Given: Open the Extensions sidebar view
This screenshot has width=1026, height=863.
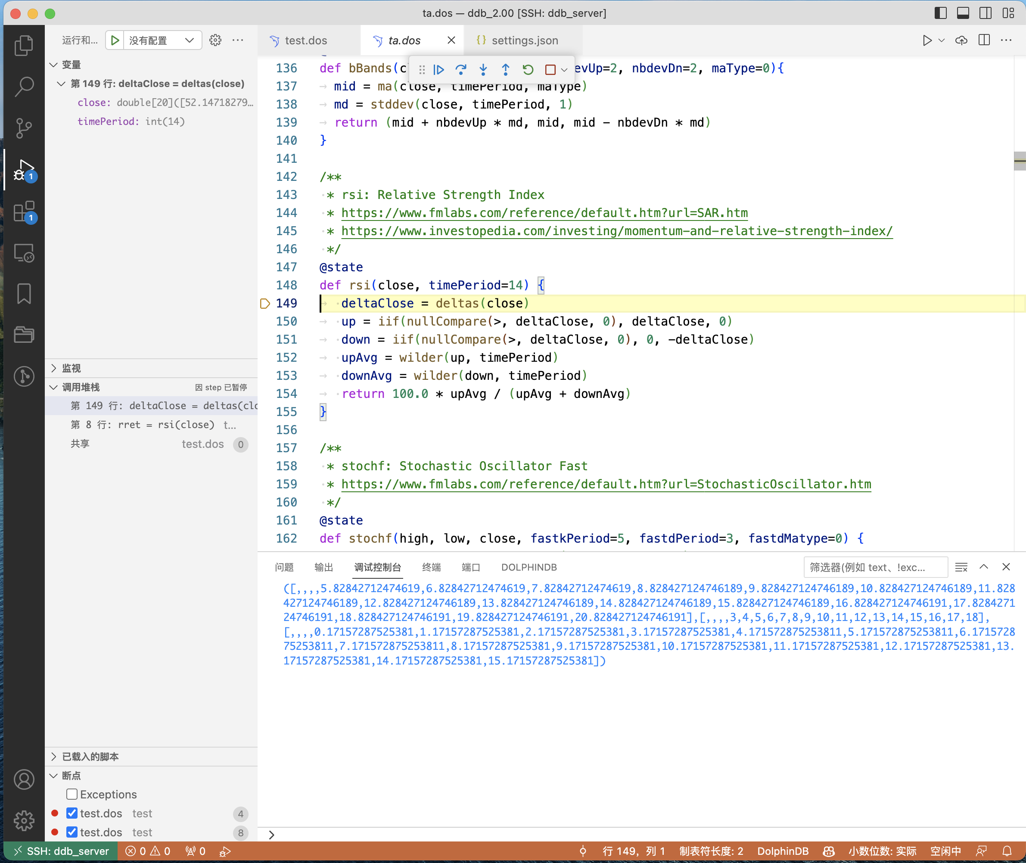Looking at the screenshot, I should 24,212.
